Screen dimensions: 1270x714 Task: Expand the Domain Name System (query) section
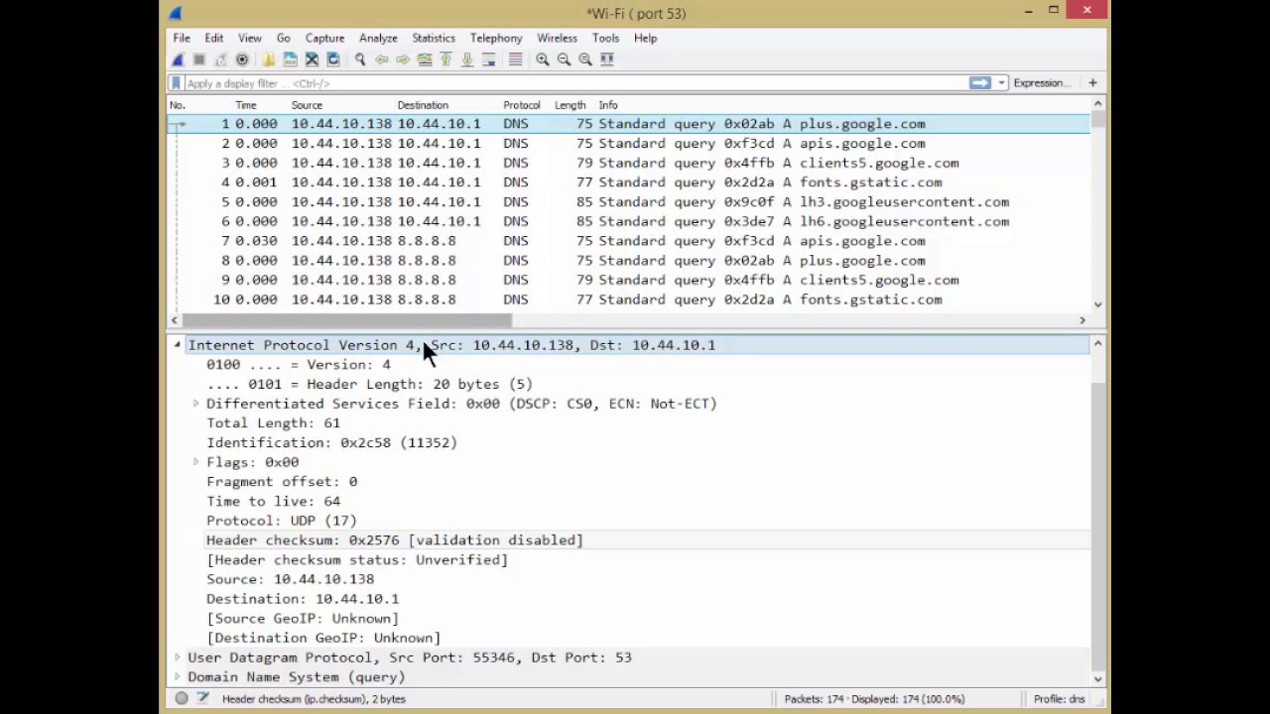[x=177, y=677]
